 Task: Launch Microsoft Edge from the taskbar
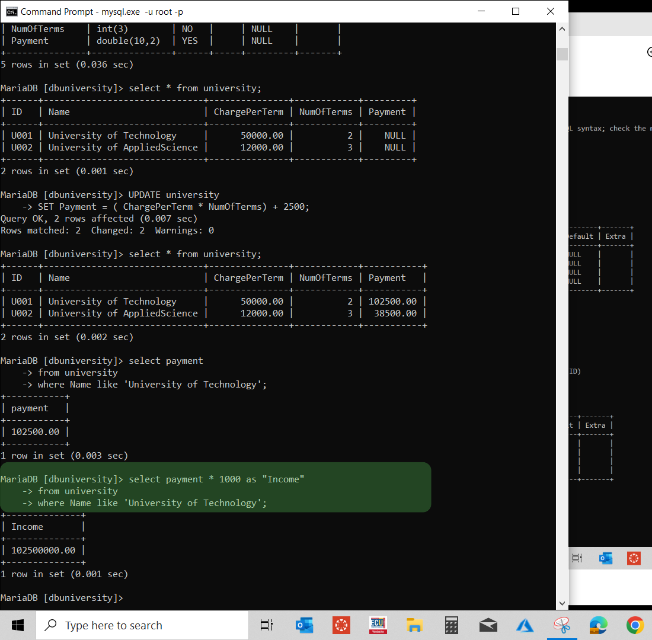[x=598, y=625]
